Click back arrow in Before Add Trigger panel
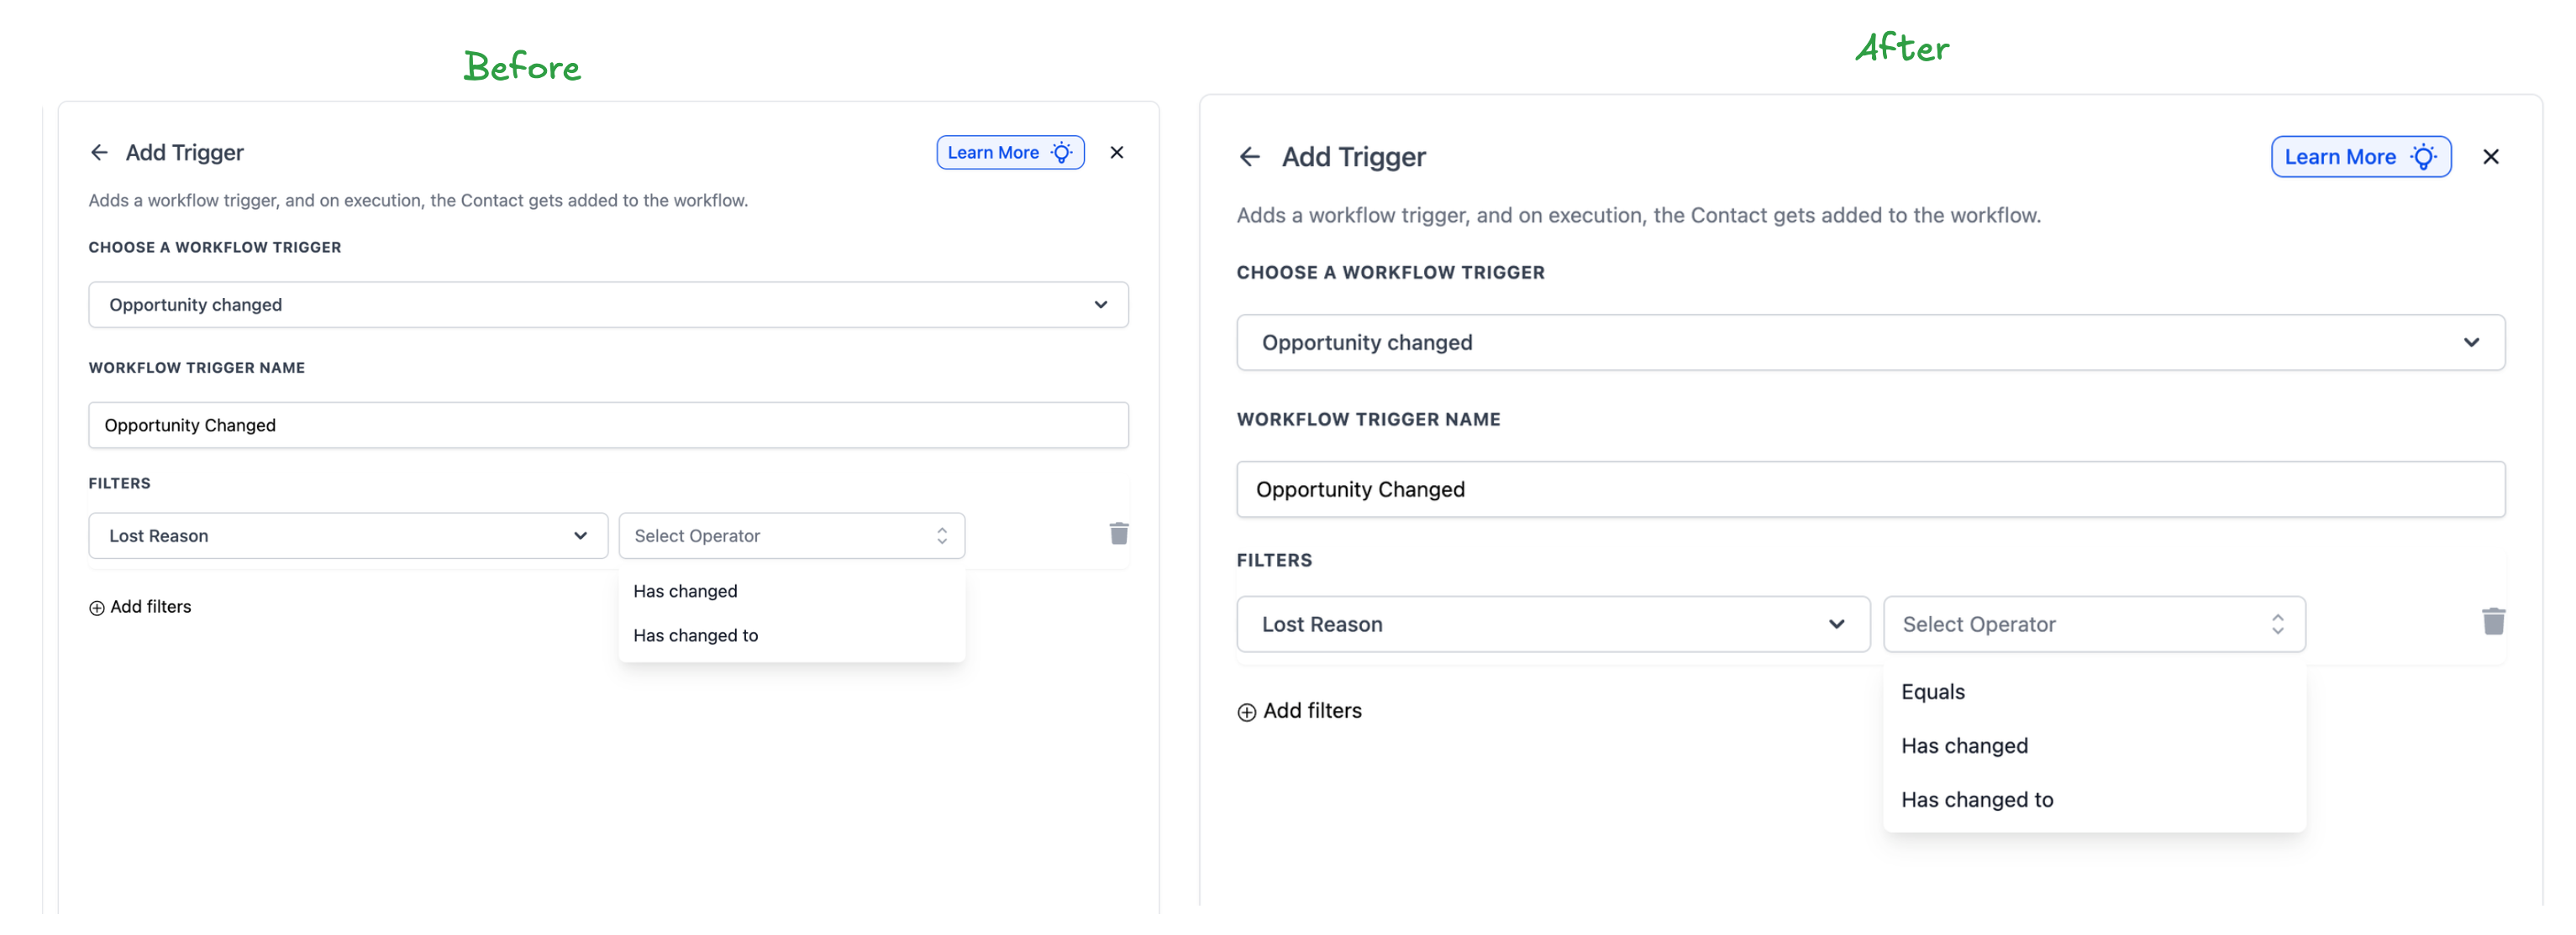Viewport: 2576px width, 935px height. [x=99, y=152]
